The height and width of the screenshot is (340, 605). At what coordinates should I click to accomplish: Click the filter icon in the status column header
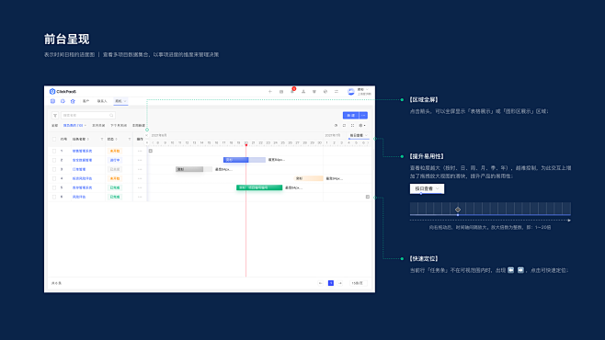(130, 139)
